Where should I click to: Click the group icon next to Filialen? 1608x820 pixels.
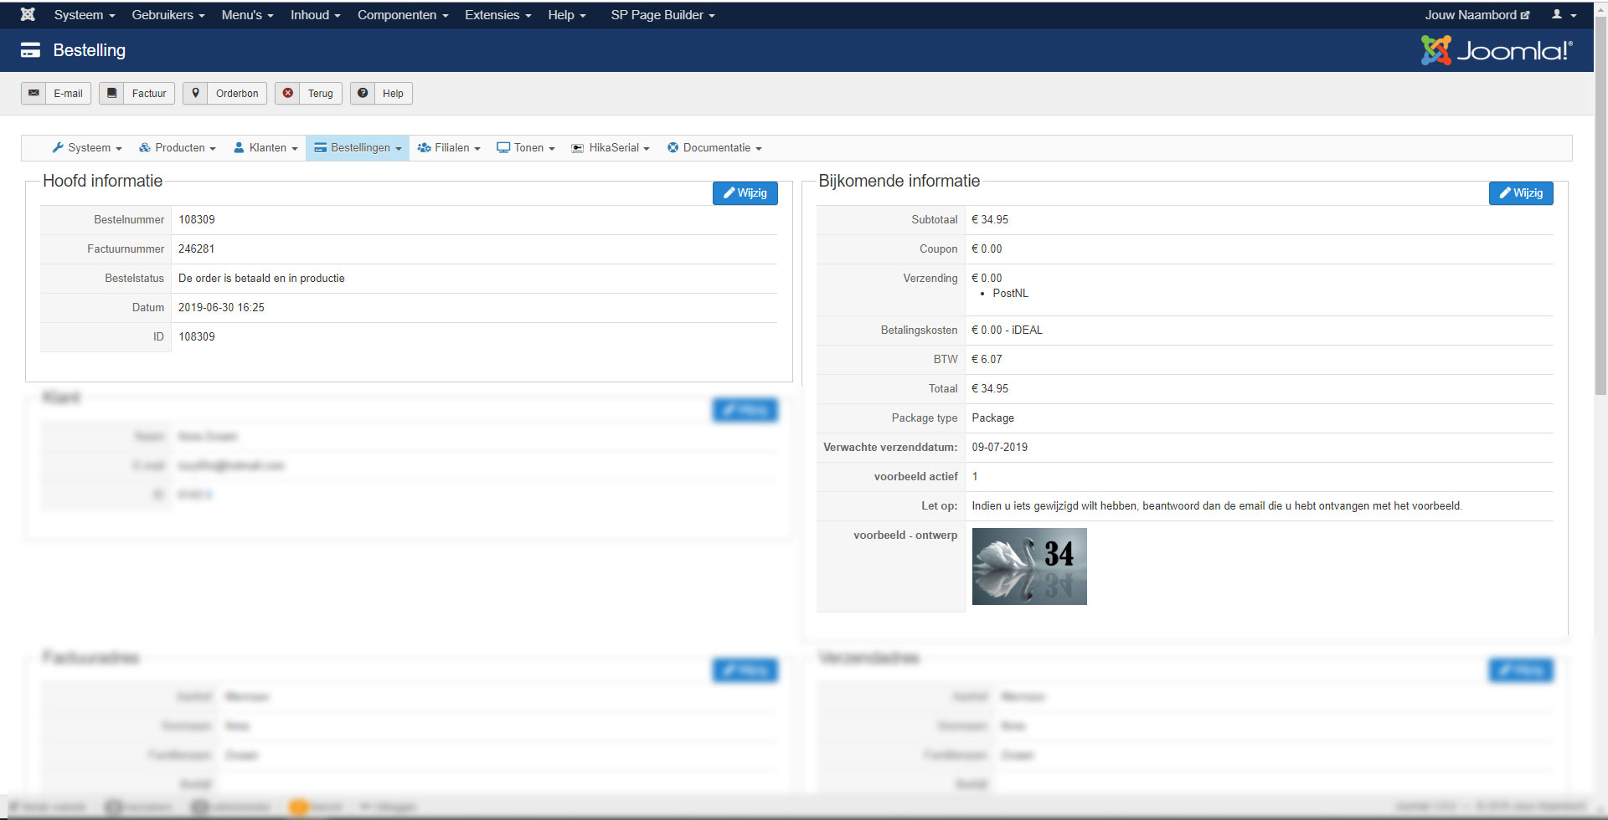coord(425,147)
